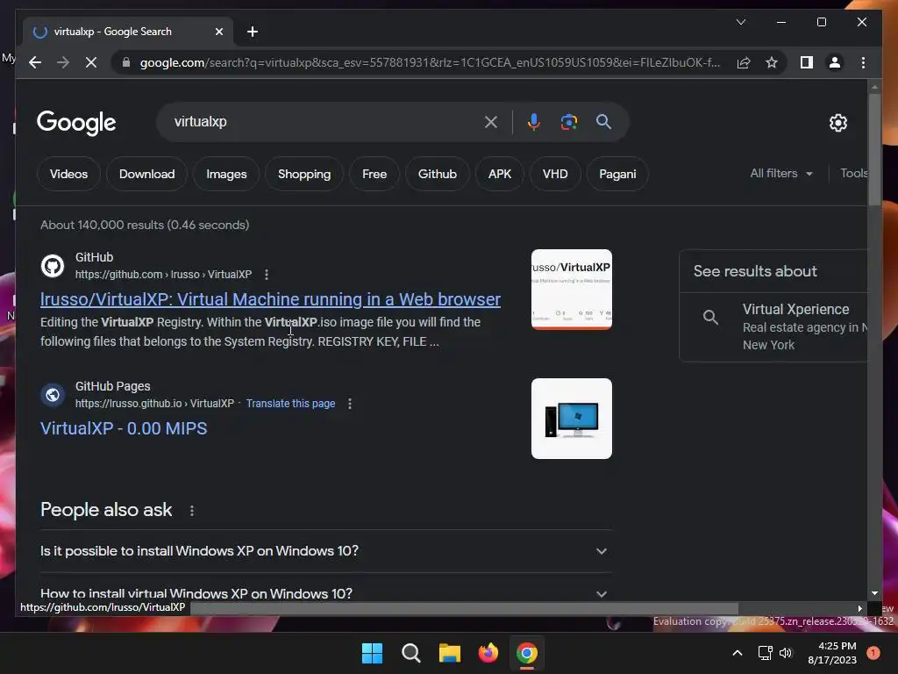
Task: Click the horizontal scrollbar thumb
Action: tap(464, 608)
